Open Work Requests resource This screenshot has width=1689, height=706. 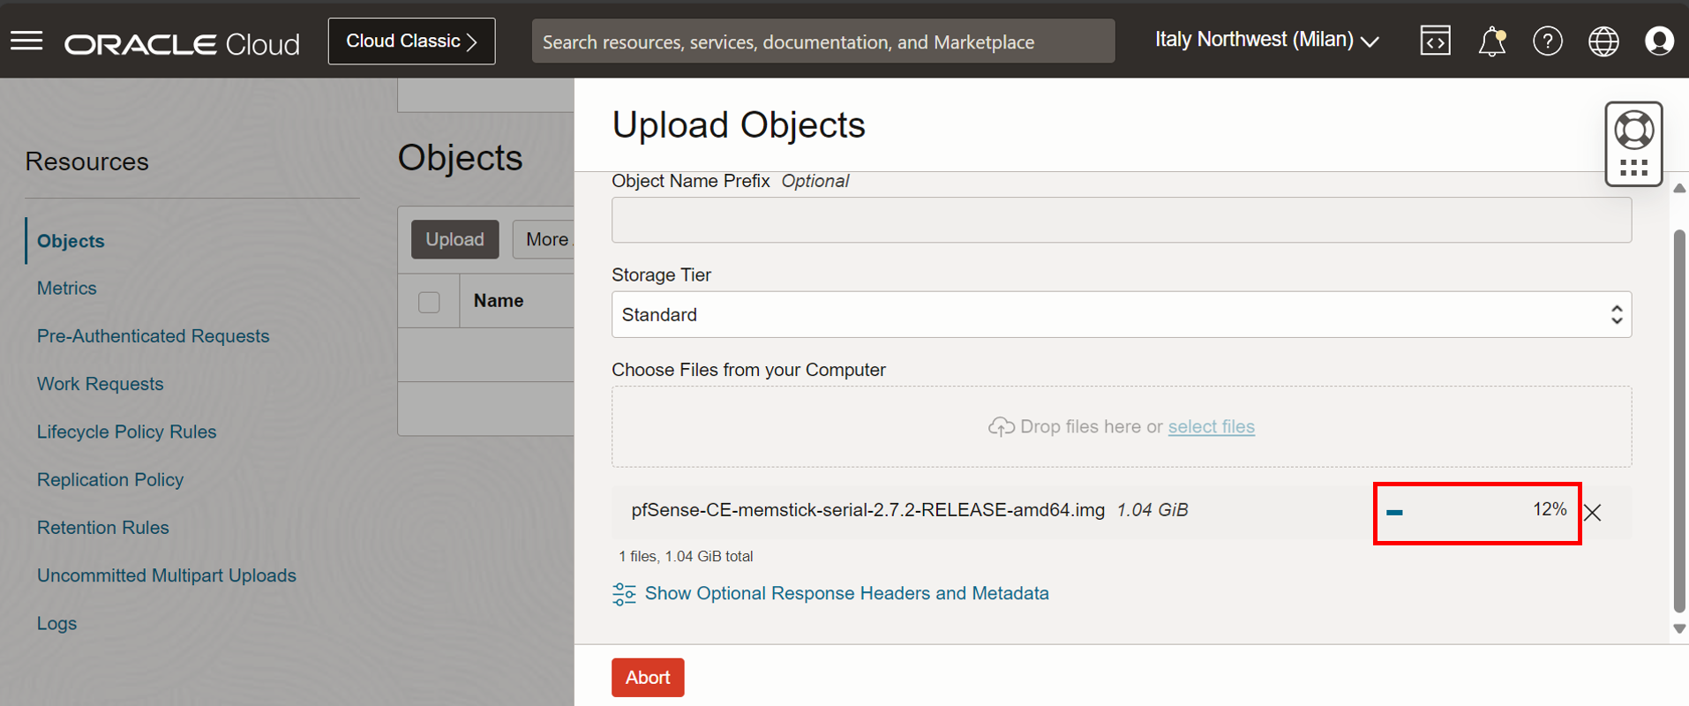(x=100, y=384)
